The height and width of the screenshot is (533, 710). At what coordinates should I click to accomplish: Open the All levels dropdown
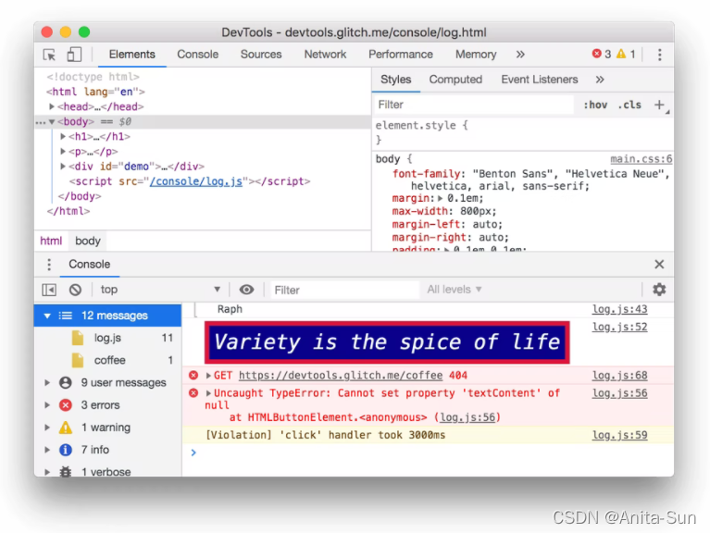(455, 290)
